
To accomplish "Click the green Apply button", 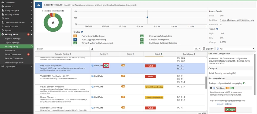I will pyautogui.click(x=230, y=110).
